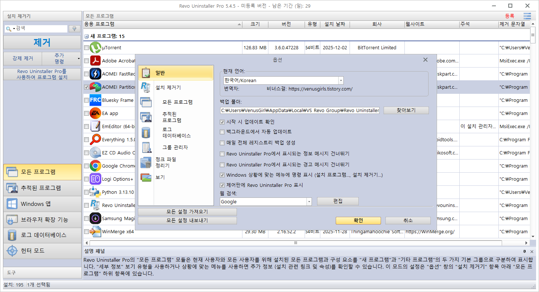Pin the 설명 패널 with the pin icon
This screenshot has height=292, width=539.
[x=524, y=251]
